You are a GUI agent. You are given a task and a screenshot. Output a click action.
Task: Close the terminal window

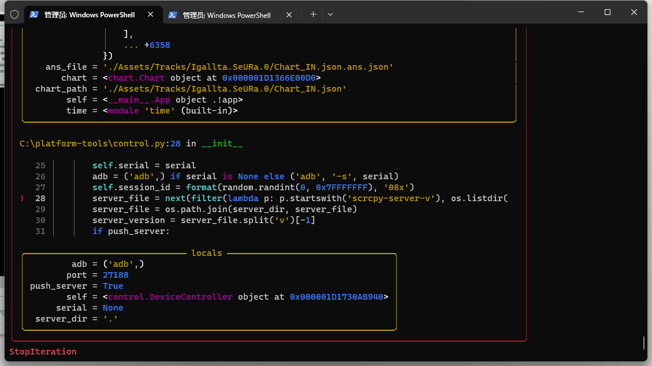point(634,12)
